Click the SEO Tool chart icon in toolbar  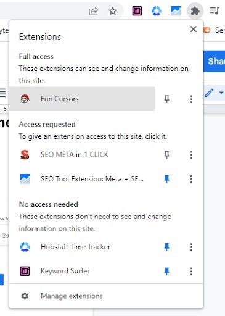(176, 11)
